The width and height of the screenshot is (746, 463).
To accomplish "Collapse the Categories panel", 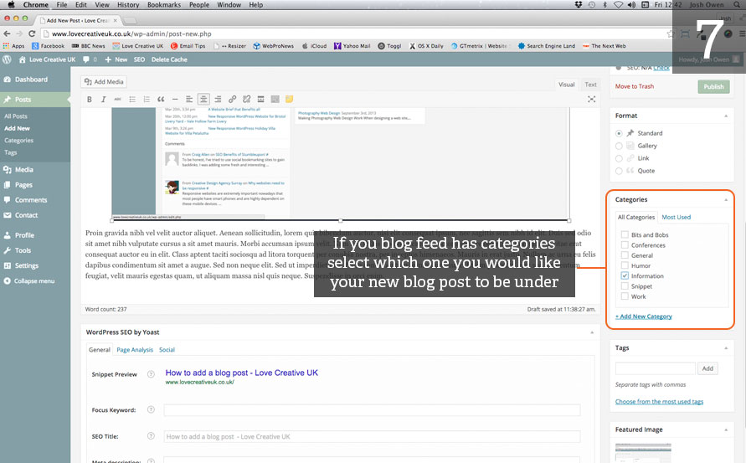I will [x=725, y=200].
